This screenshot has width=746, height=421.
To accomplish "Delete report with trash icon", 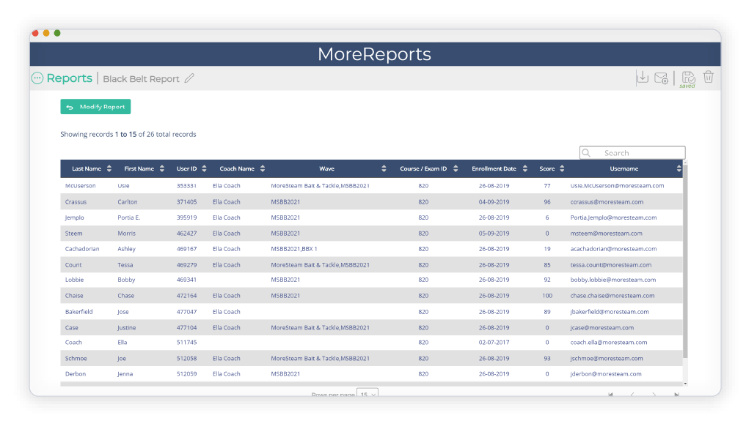I will pyautogui.click(x=709, y=77).
